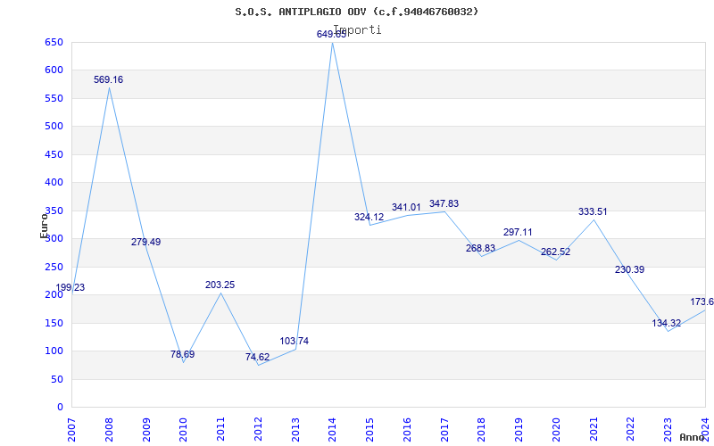Select the 333.51 data label

(593, 211)
